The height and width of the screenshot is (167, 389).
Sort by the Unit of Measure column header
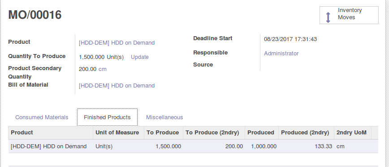(x=117, y=133)
